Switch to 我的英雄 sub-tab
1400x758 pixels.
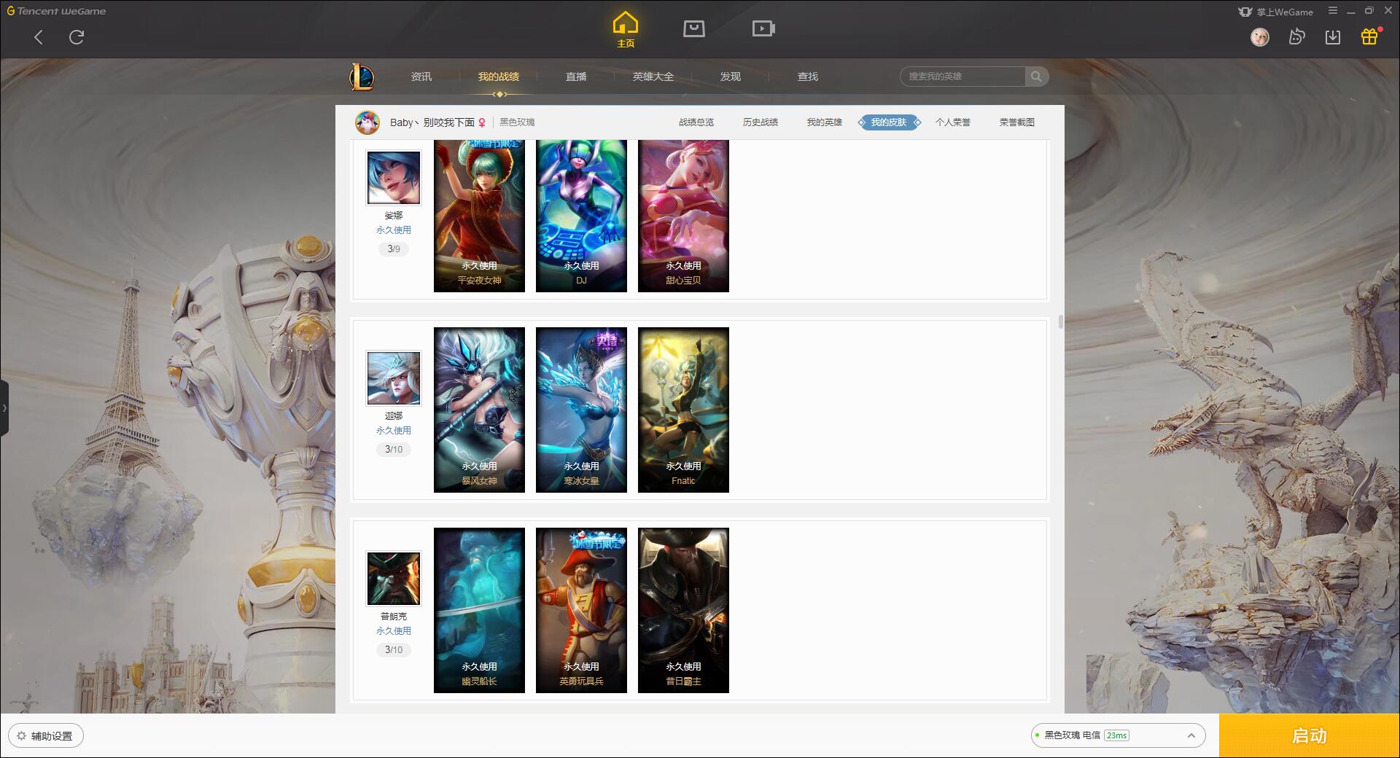pos(825,122)
